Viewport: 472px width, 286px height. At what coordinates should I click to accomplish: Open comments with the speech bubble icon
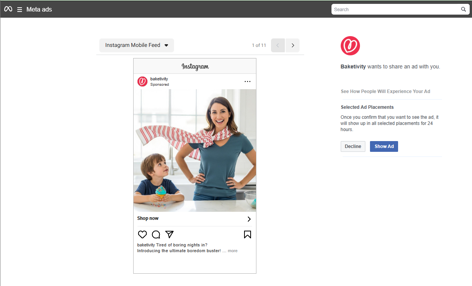pos(156,234)
